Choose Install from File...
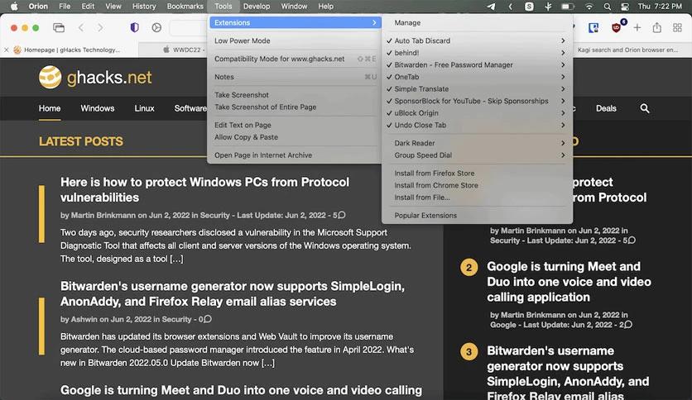The image size is (692, 400). coord(476,198)
